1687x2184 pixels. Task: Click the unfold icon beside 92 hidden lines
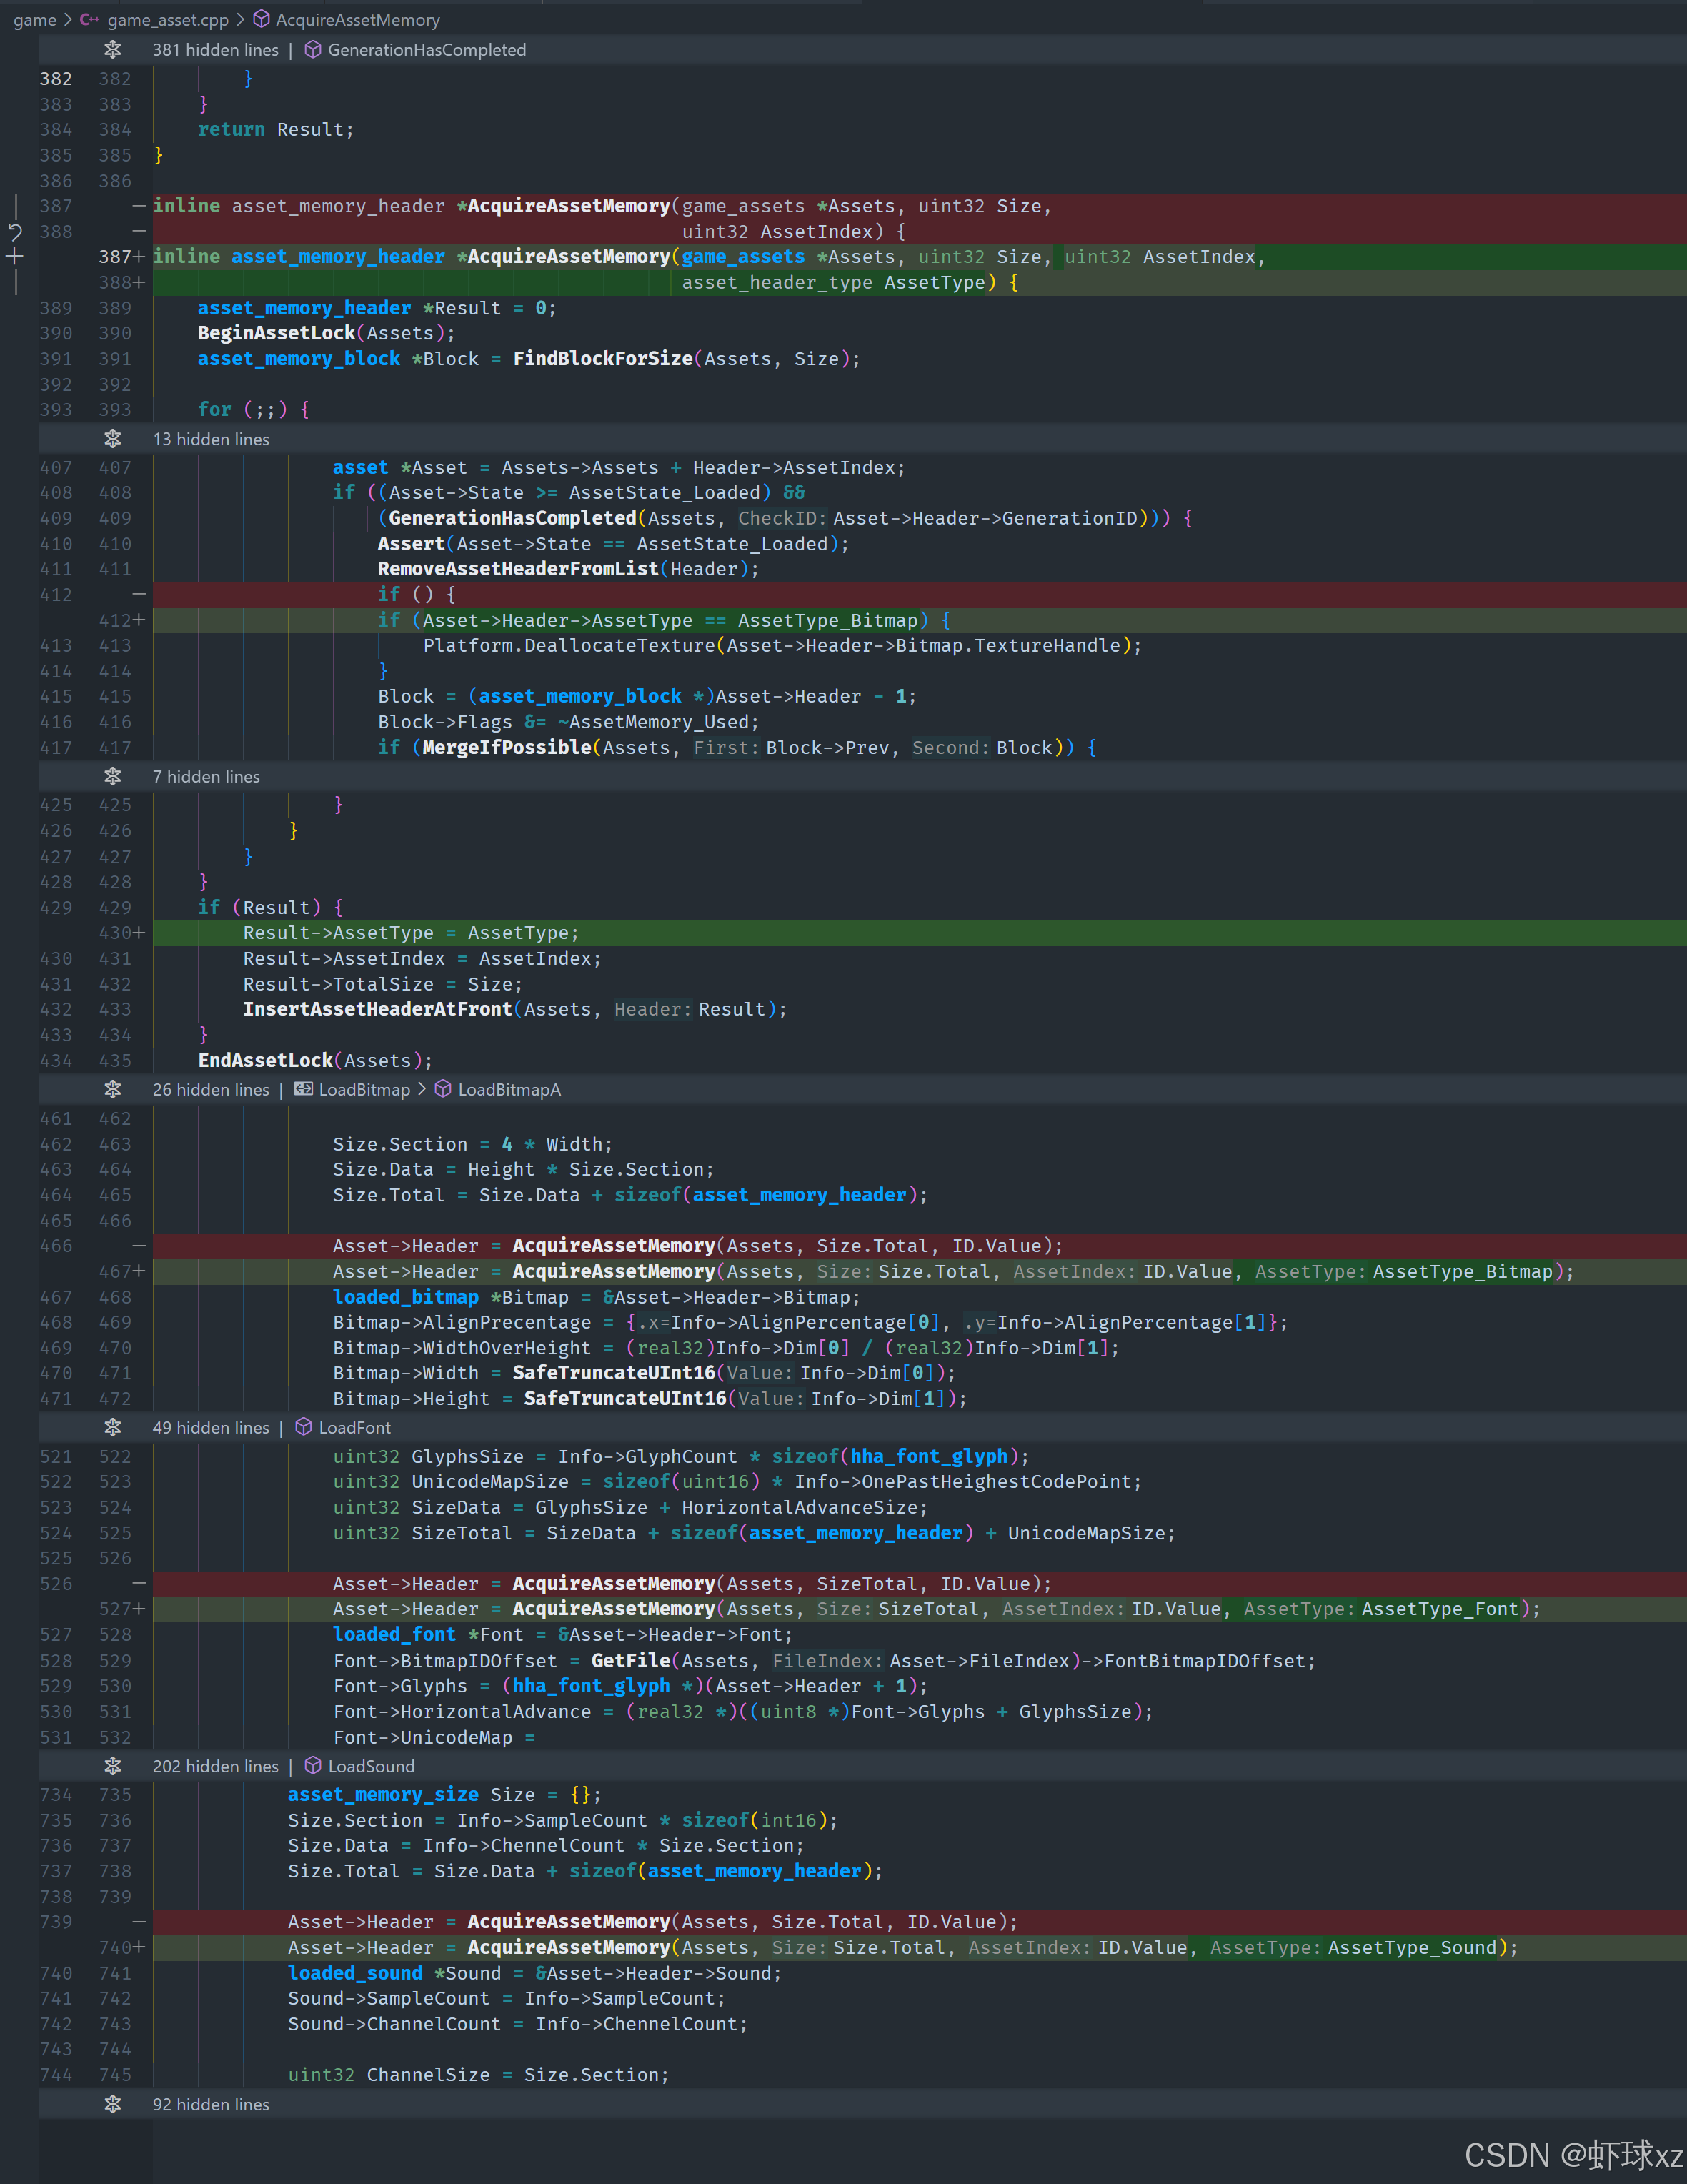[113, 2105]
